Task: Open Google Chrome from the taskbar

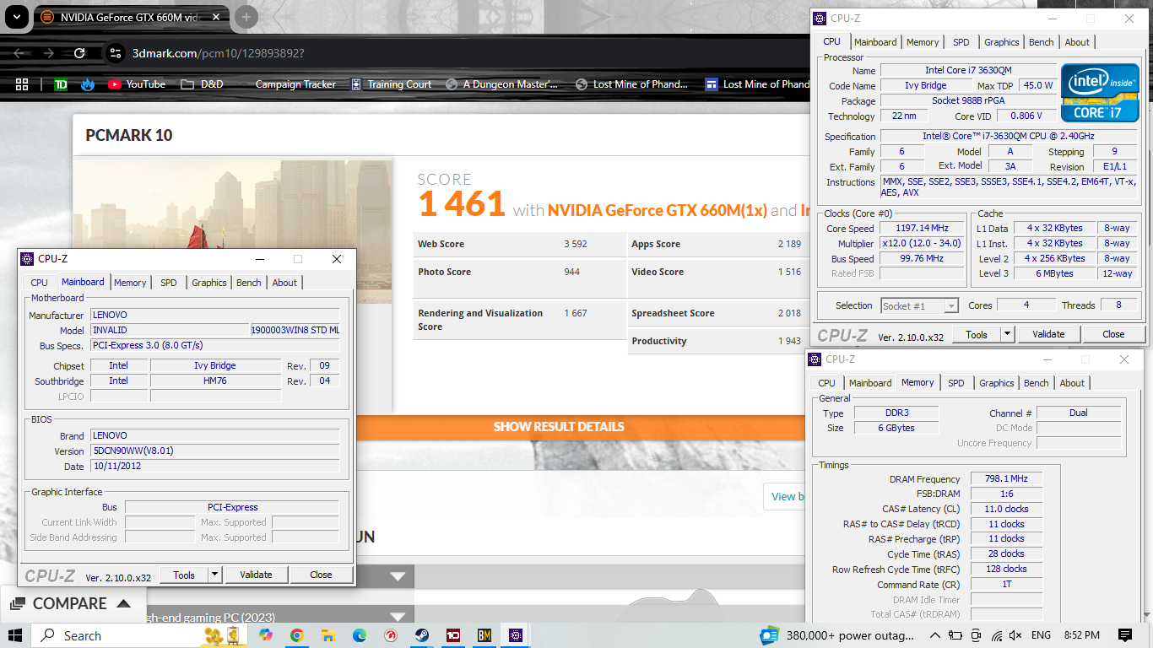Action: point(297,635)
